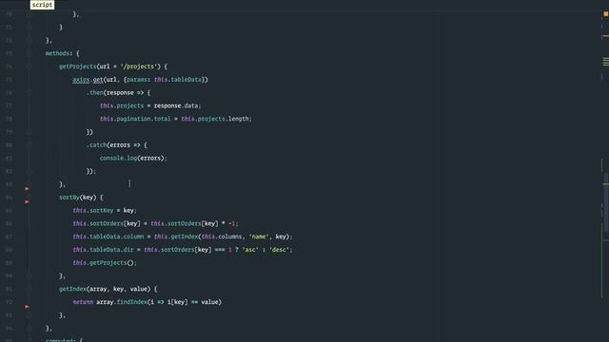Fold the getIndex(array, key, value) method

(x=29, y=289)
